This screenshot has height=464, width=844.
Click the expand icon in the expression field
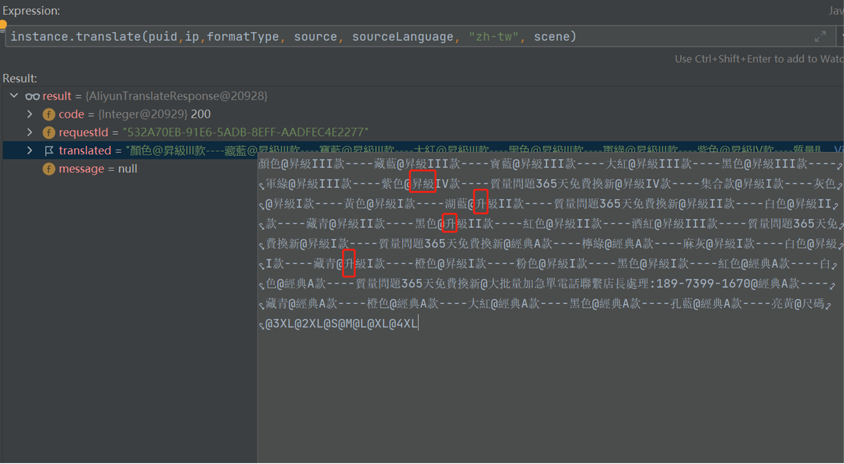[820, 37]
